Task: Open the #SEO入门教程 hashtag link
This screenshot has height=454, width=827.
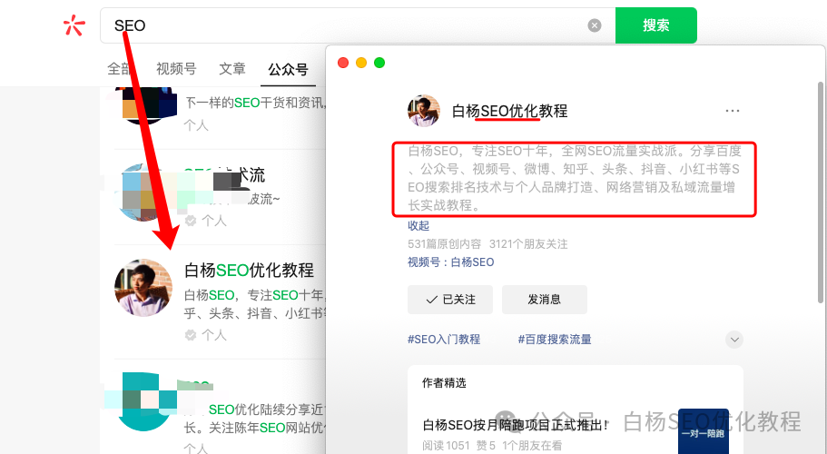Action: [x=444, y=340]
